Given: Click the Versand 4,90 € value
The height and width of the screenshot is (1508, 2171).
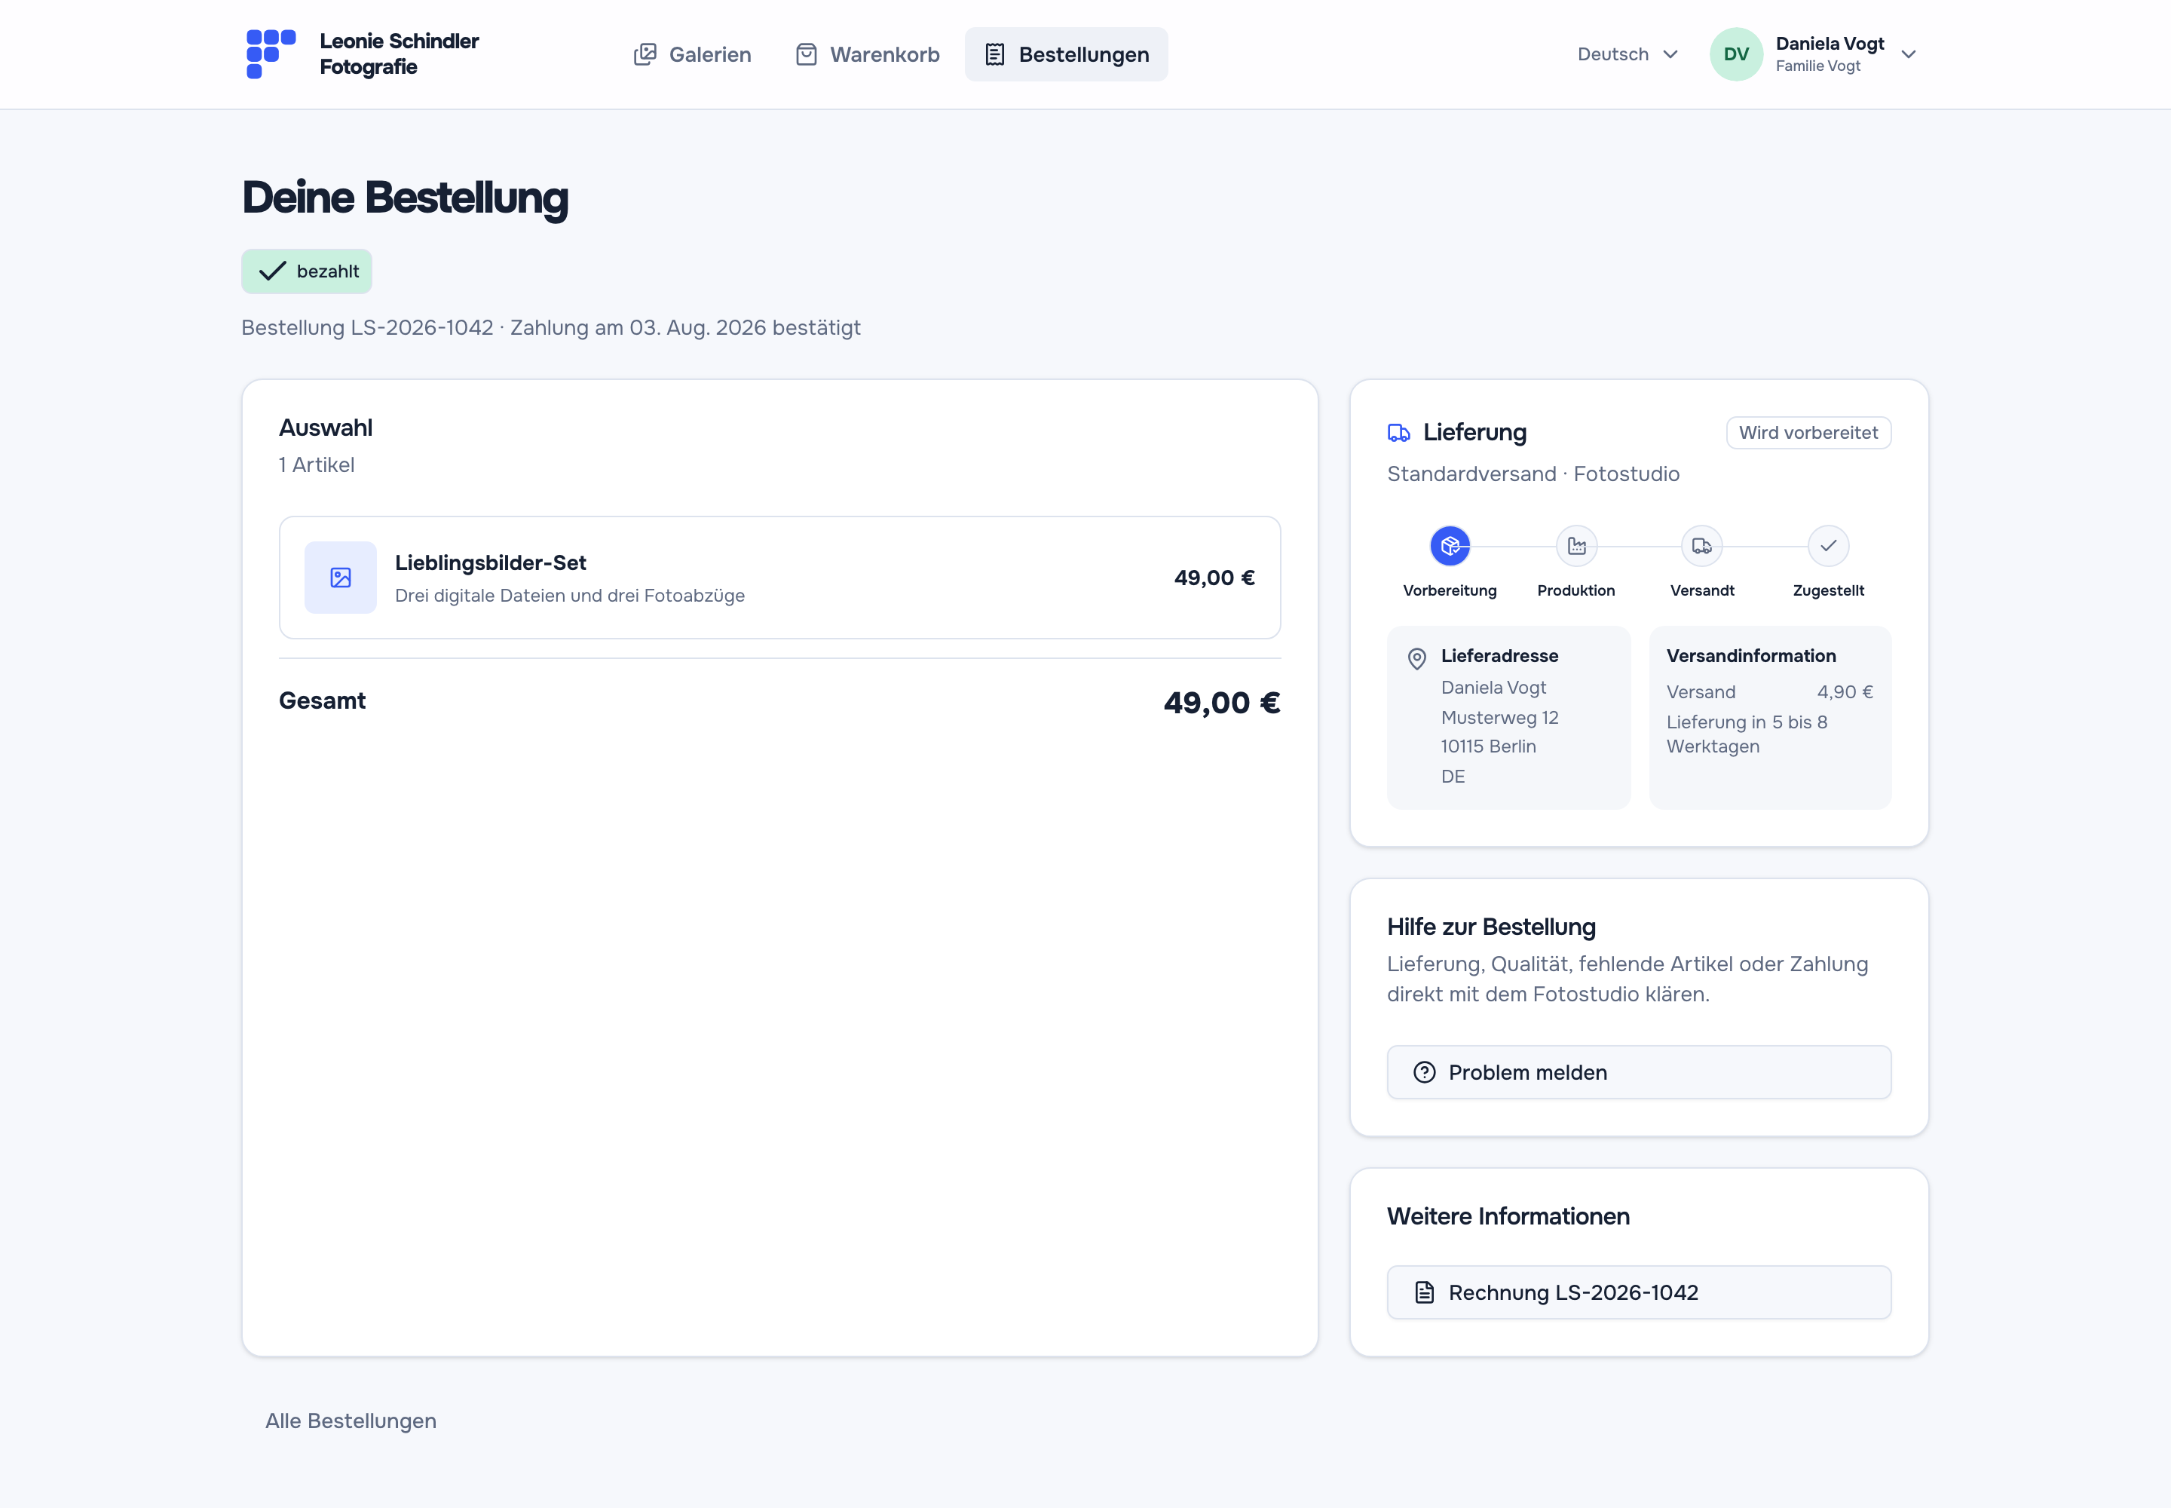Looking at the screenshot, I should 1844,691.
